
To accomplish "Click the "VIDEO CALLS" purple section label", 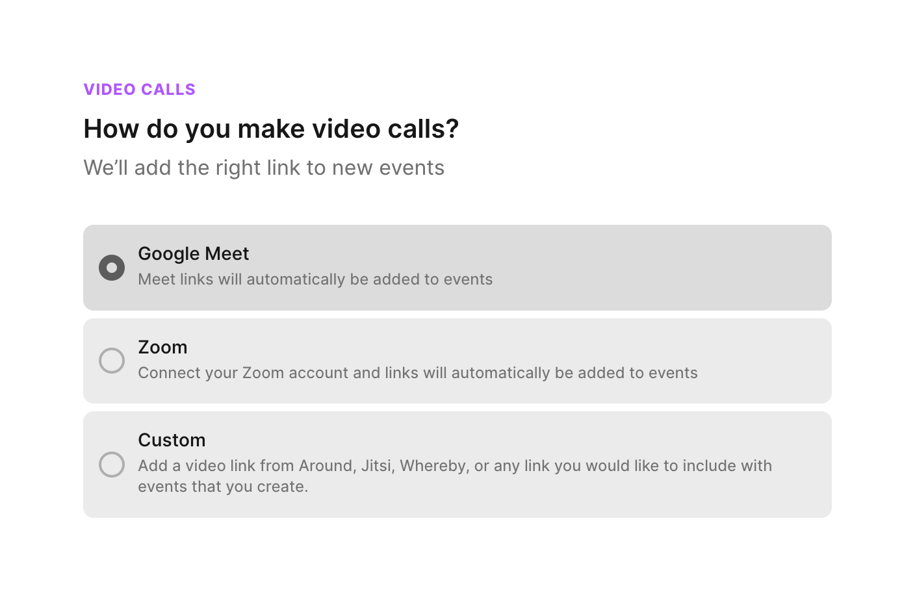I will [x=139, y=89].
